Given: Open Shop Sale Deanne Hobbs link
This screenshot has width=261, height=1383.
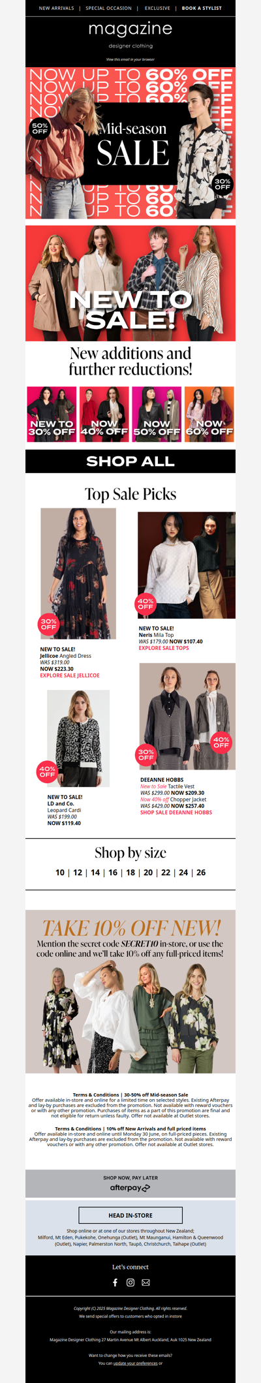Looking at the screenshot, I should (176, 813).
